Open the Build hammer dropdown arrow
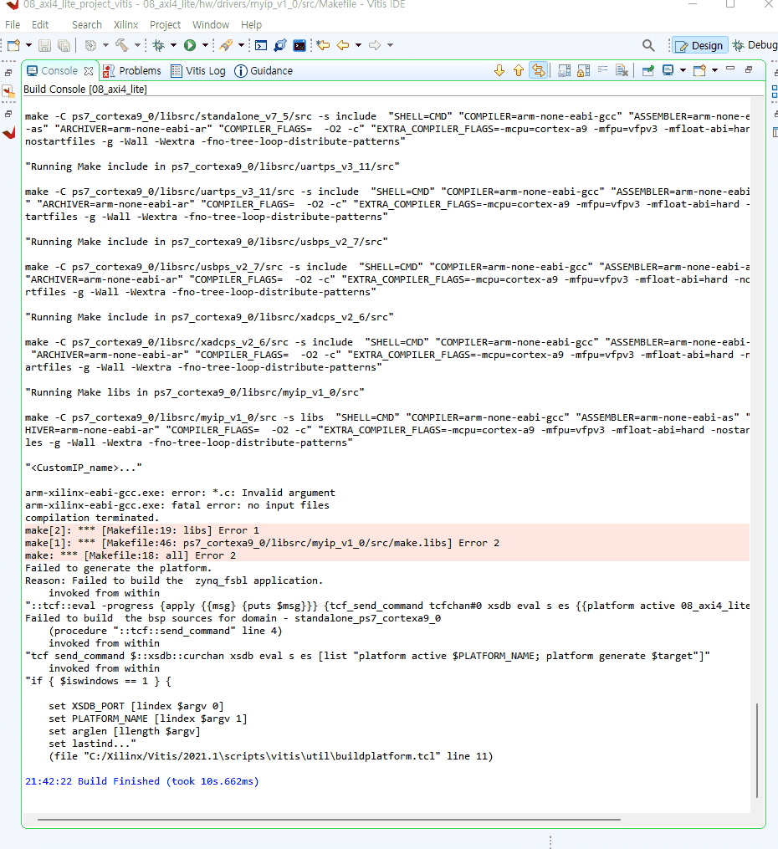Viewport: 778px width, 849px height. pyautogui.click(x=137, y=45)
